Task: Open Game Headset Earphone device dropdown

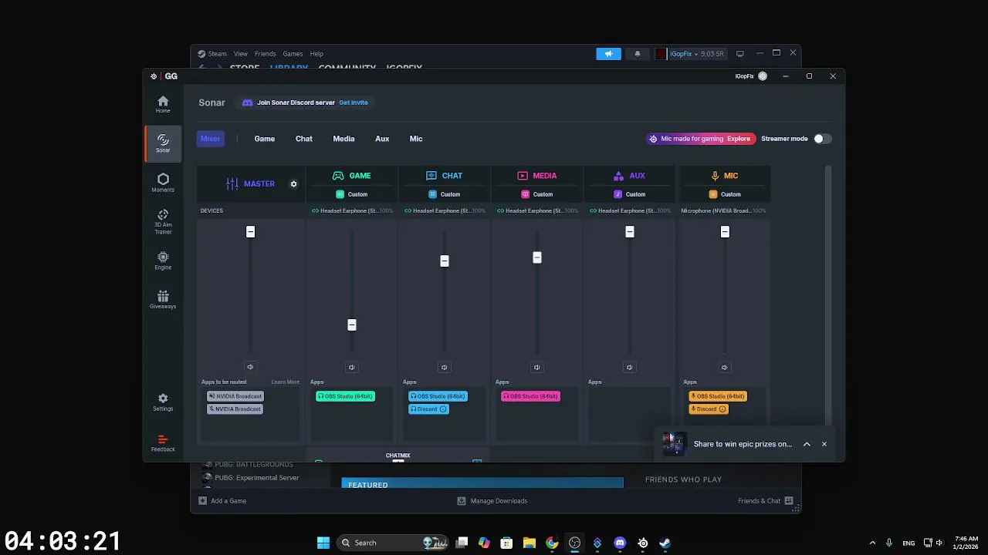Action: [352, 210]
